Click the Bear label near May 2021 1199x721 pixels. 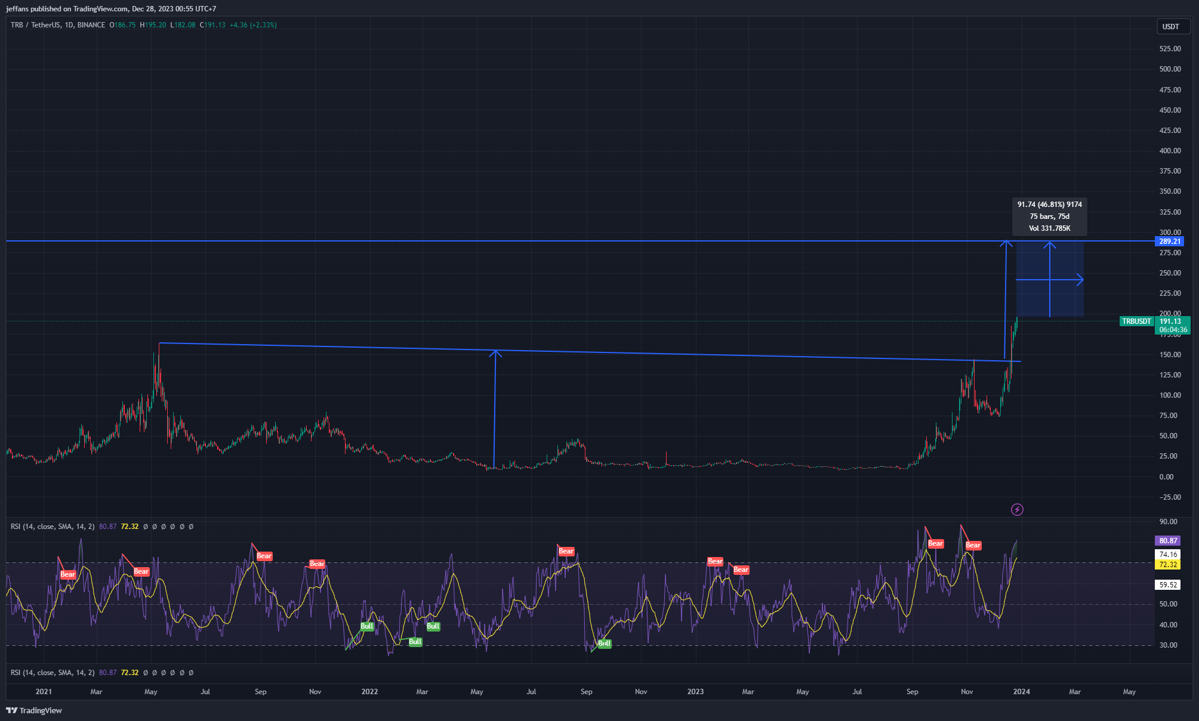[x=141, y=571]
